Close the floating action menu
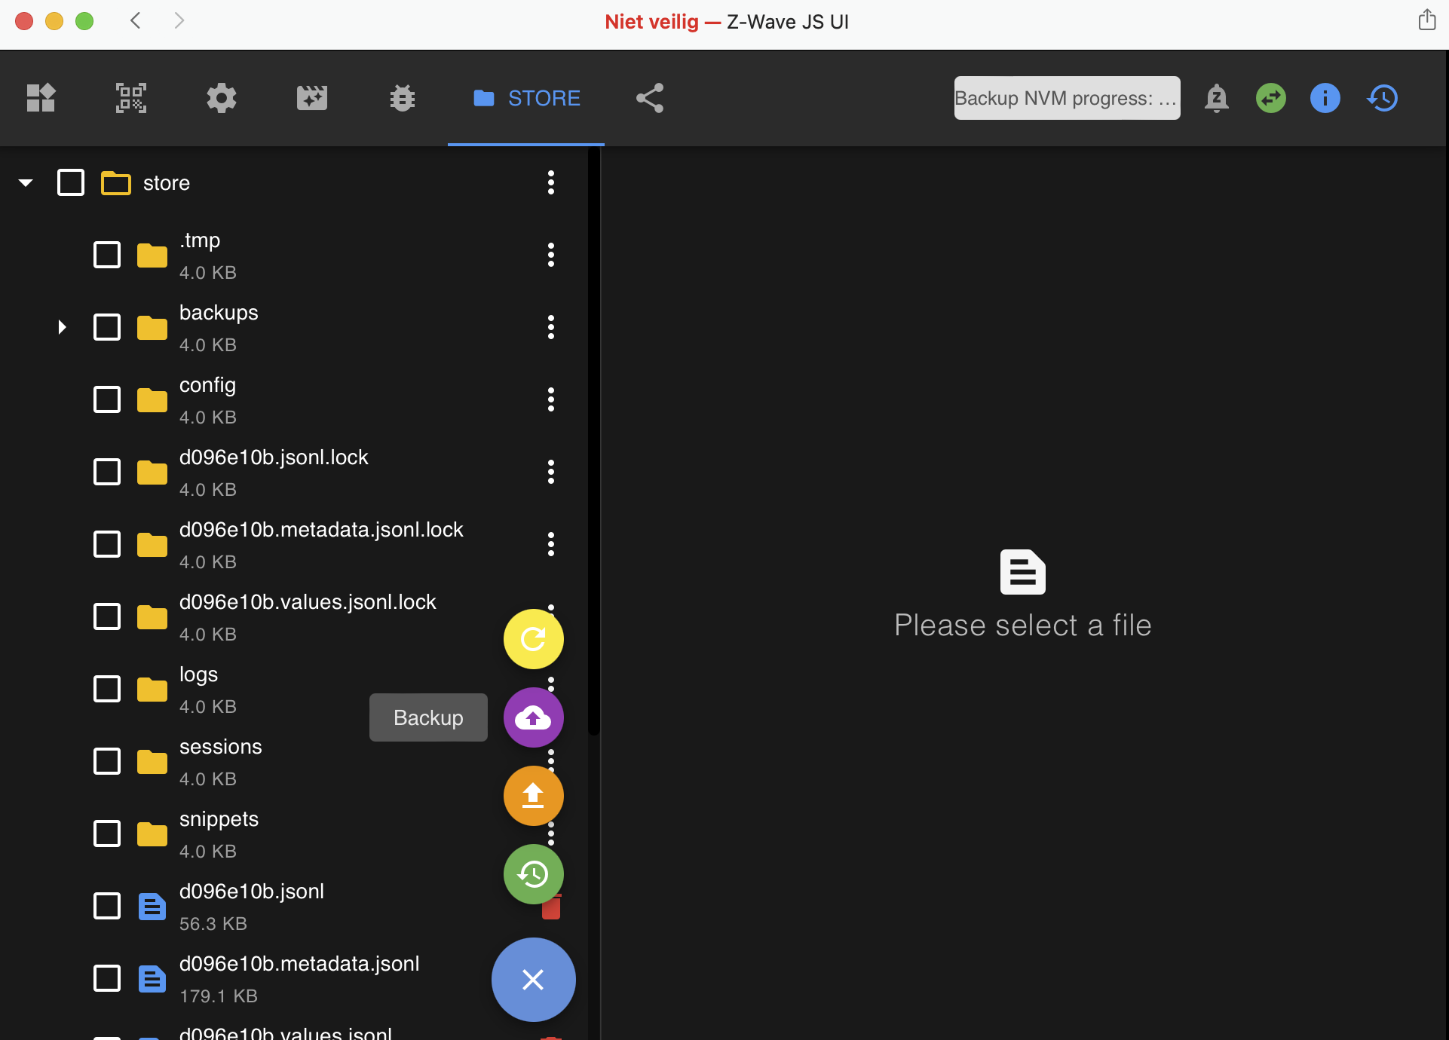This screenshot has width=1449, height=1040. pyautogui.click(x=534, y=980)
